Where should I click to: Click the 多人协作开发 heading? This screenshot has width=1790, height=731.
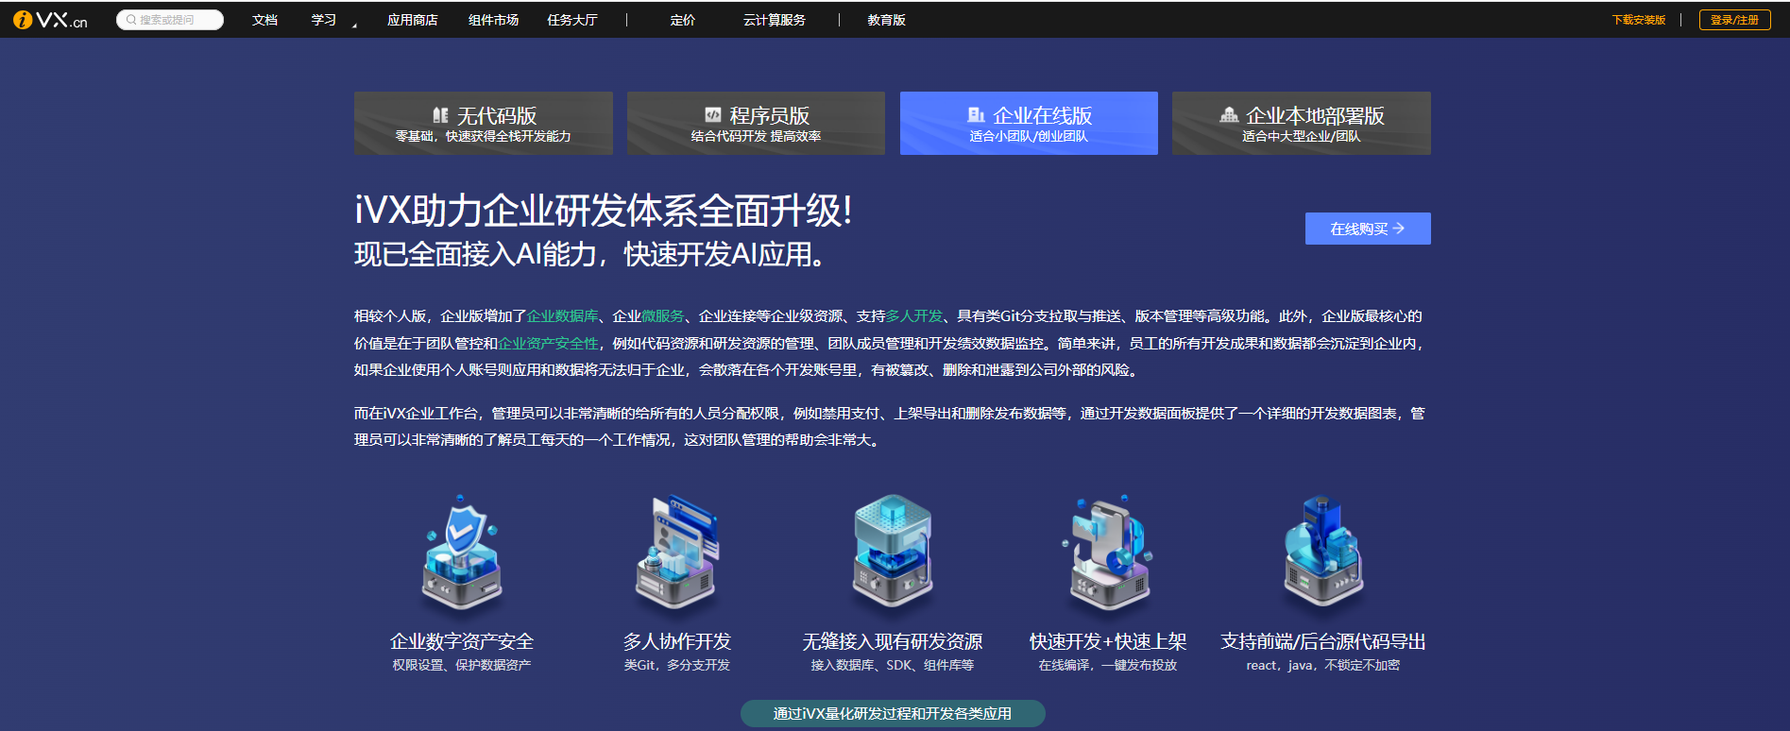pyautogui.click(x=677, y=642)
